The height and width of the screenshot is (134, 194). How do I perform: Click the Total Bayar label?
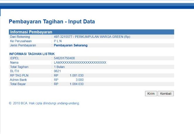pos(18,84)
